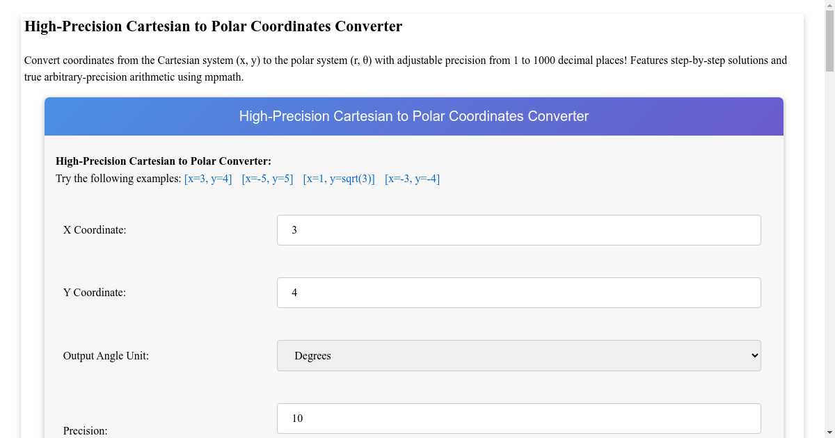Click the blue gradient converter banner title
835x438 pixels.
pyautogui.click(x=414, y=116)
